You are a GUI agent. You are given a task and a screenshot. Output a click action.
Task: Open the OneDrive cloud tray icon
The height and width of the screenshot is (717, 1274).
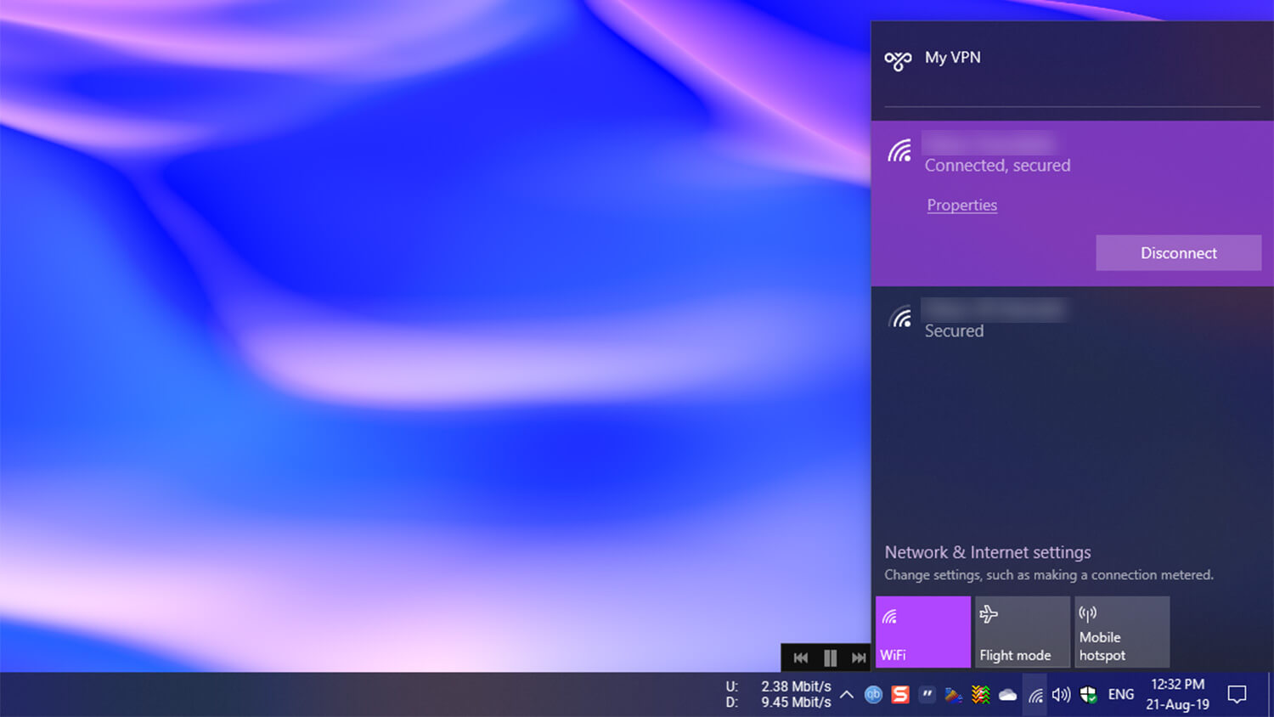1008,694
